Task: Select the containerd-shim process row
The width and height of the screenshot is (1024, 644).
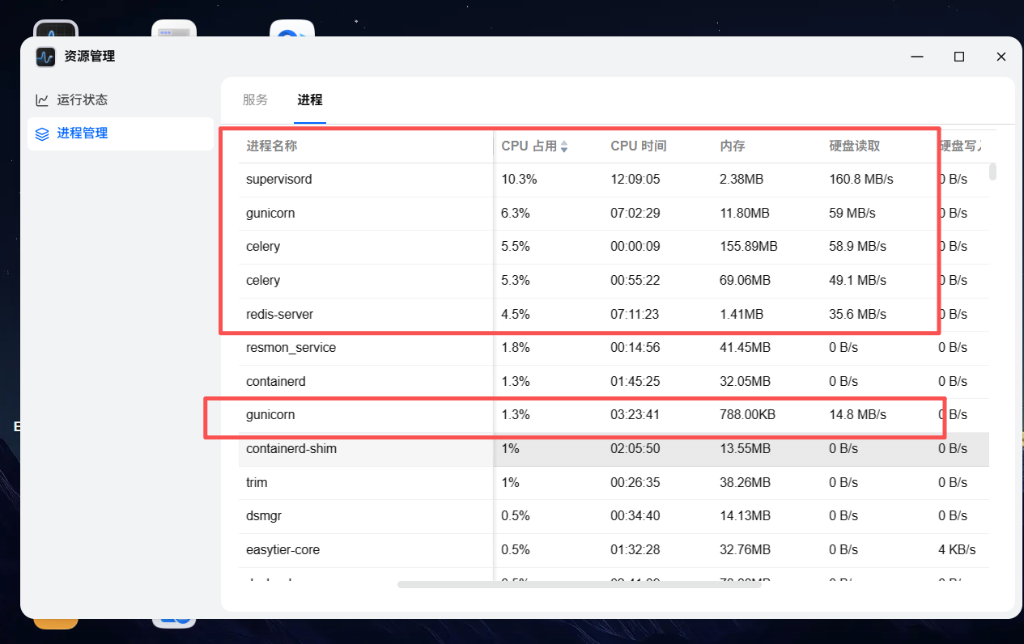Action: coord(614,449)
